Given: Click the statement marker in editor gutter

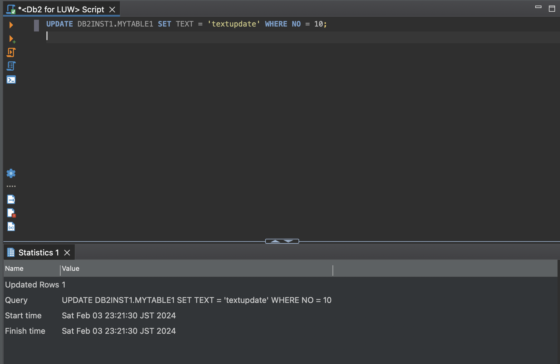Looking at the screenshot, I should [36, 26].
